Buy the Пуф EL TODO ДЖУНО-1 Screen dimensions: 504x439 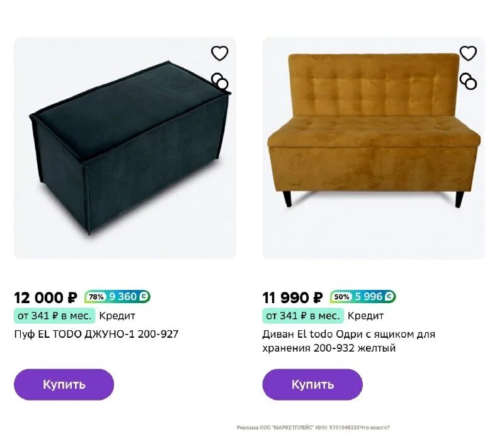[x=64, y=384]
